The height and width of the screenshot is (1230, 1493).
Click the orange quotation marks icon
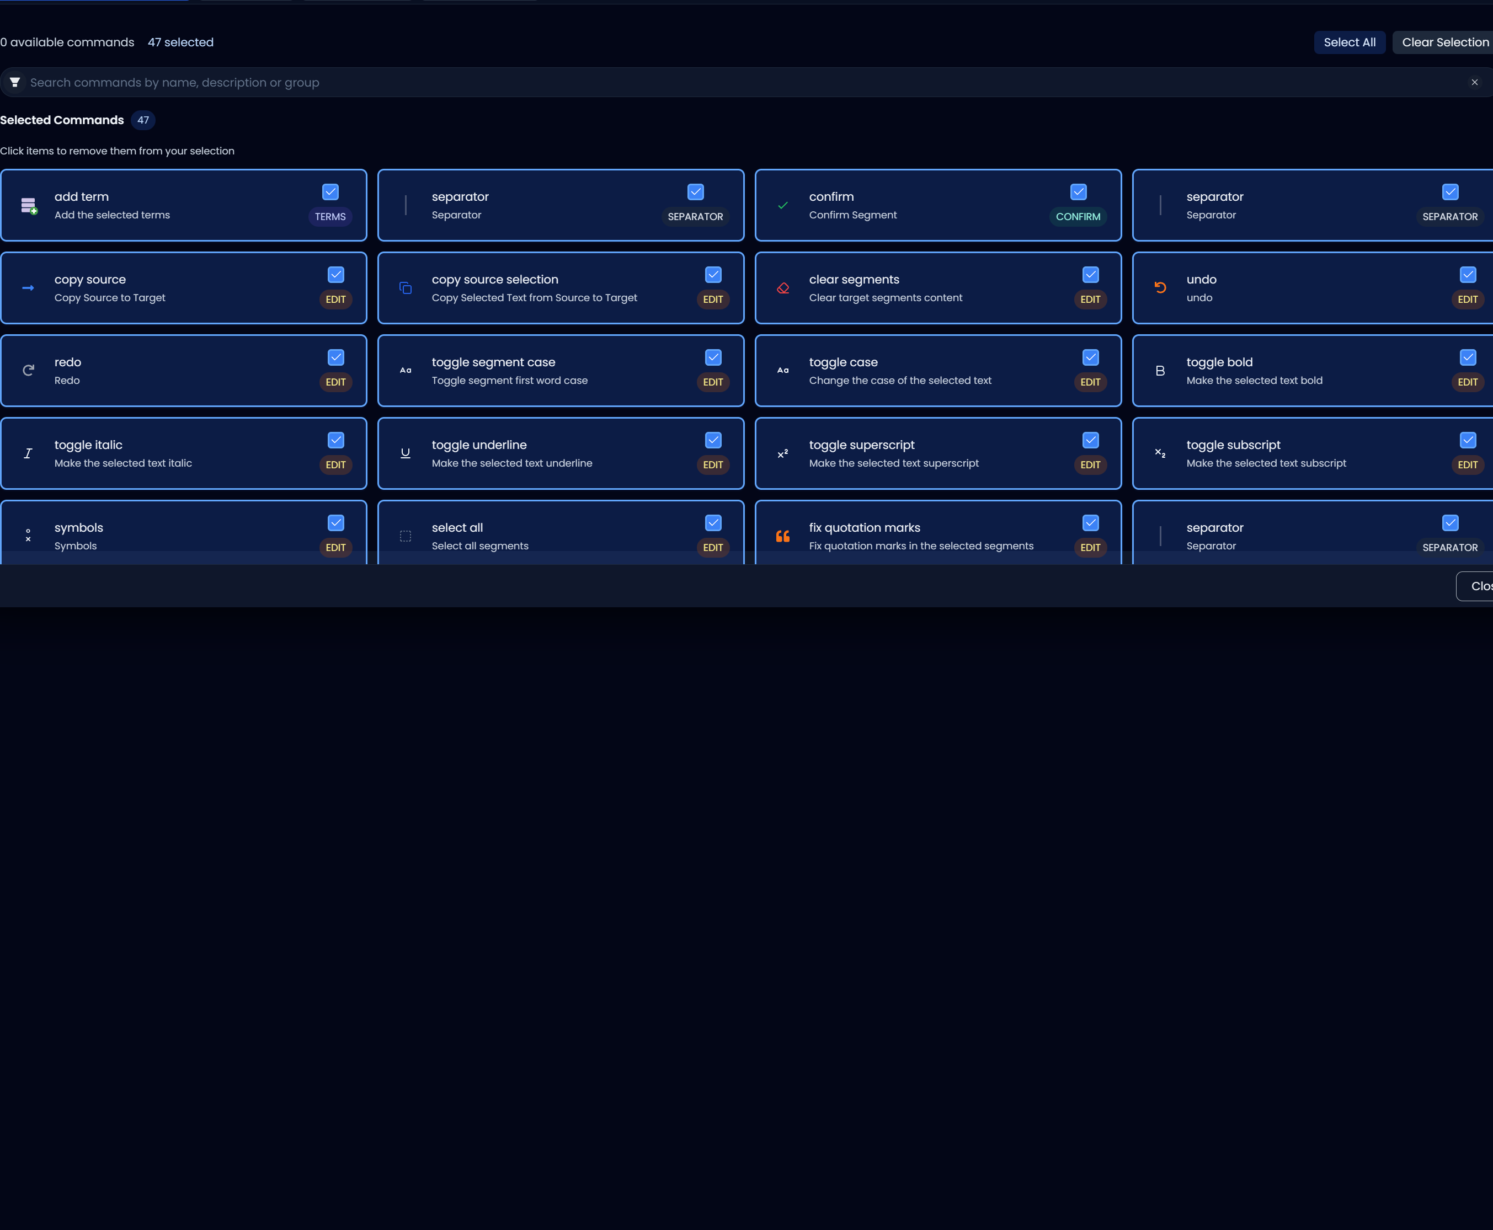coord(782,536)
